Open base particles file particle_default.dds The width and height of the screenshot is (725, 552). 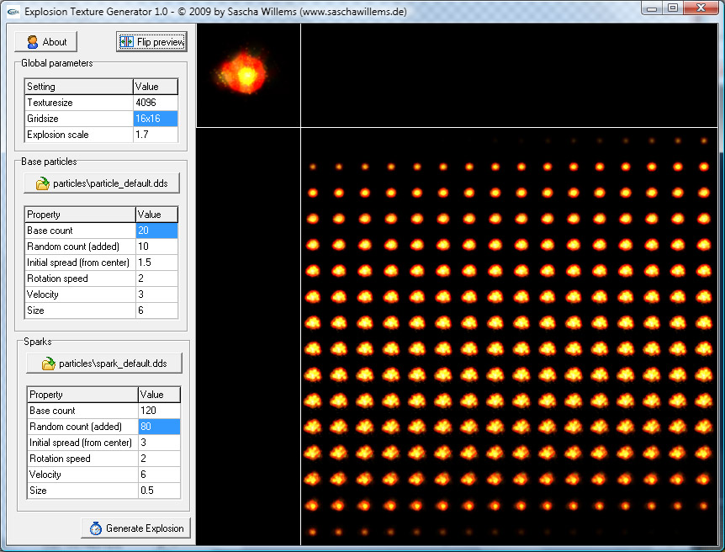102,183
